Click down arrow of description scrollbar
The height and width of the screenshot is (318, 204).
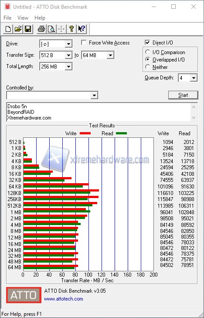click(x=194, y=118)
